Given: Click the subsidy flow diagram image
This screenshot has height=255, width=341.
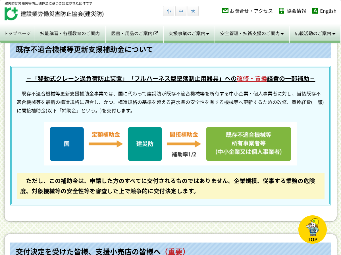Looking at the screenshot, I should 170,144.
